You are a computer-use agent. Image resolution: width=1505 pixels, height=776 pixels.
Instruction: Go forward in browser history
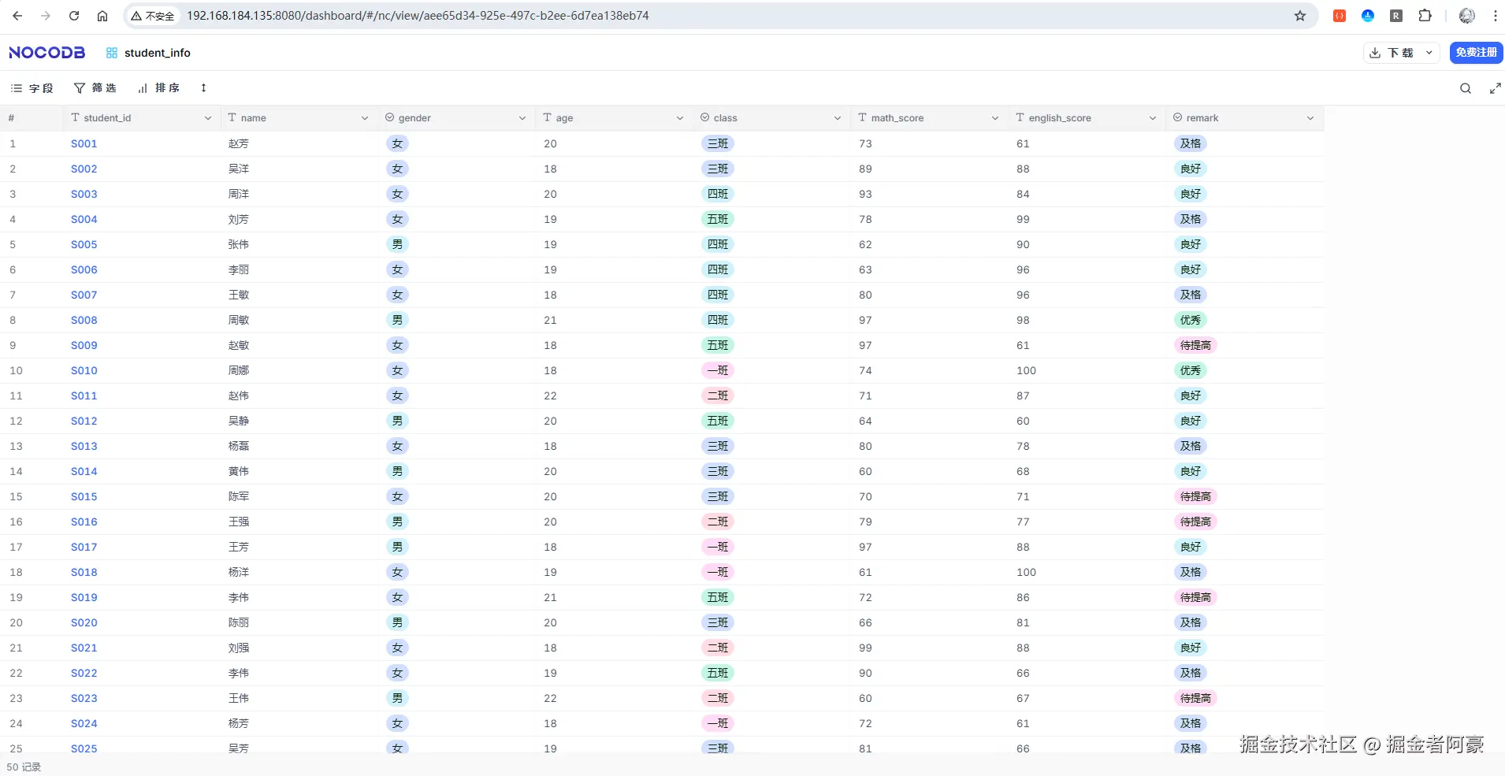pos(46,16)
